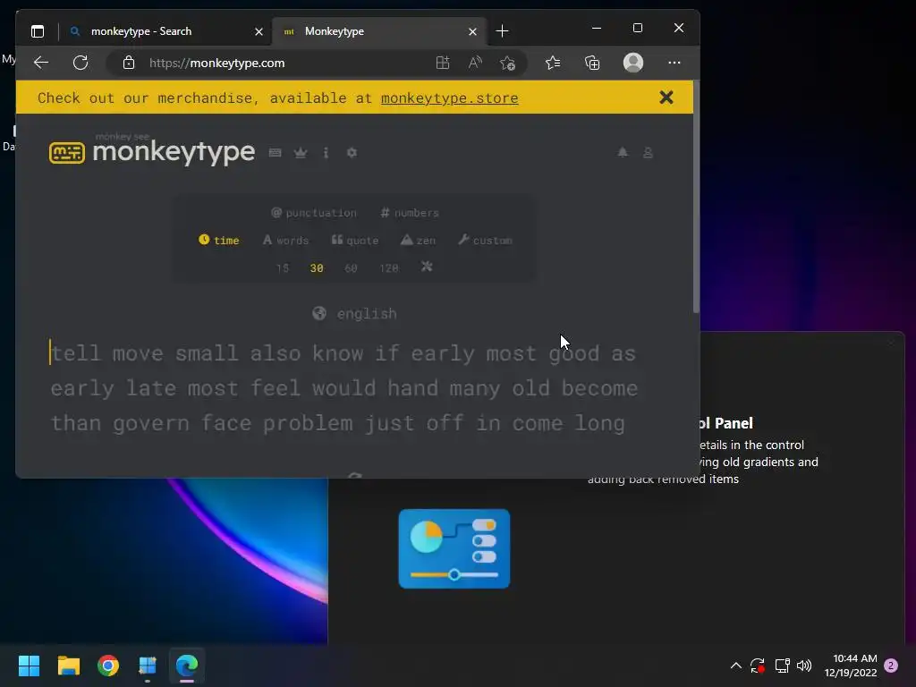Viewport: 916px width, 687px height.
Task: Close the monkeytype - Search tab
Action: (259, 31)
